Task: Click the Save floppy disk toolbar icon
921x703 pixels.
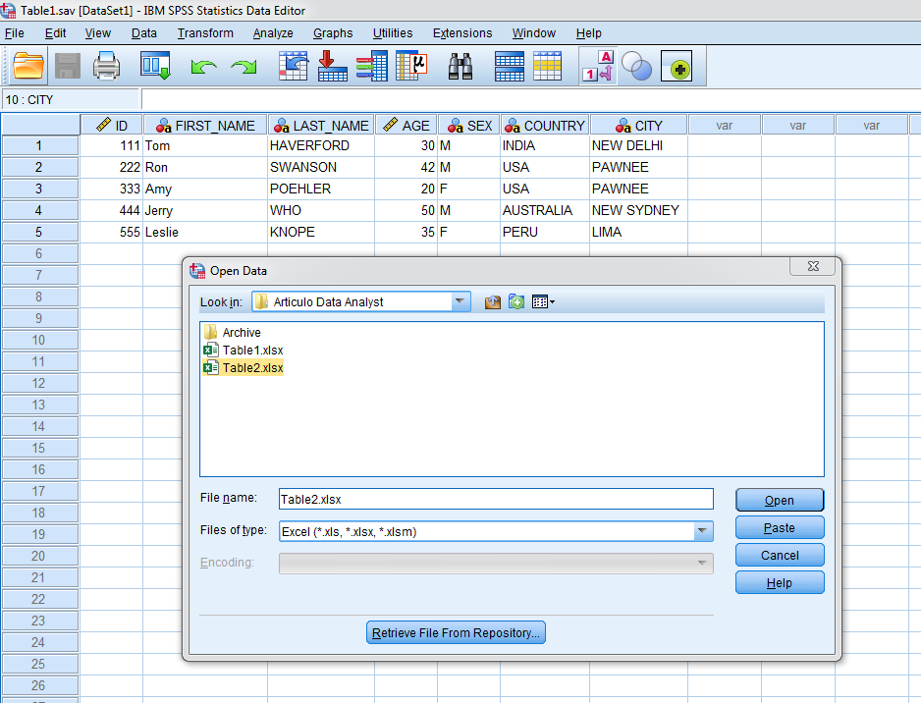Action: tap(68, 66)
